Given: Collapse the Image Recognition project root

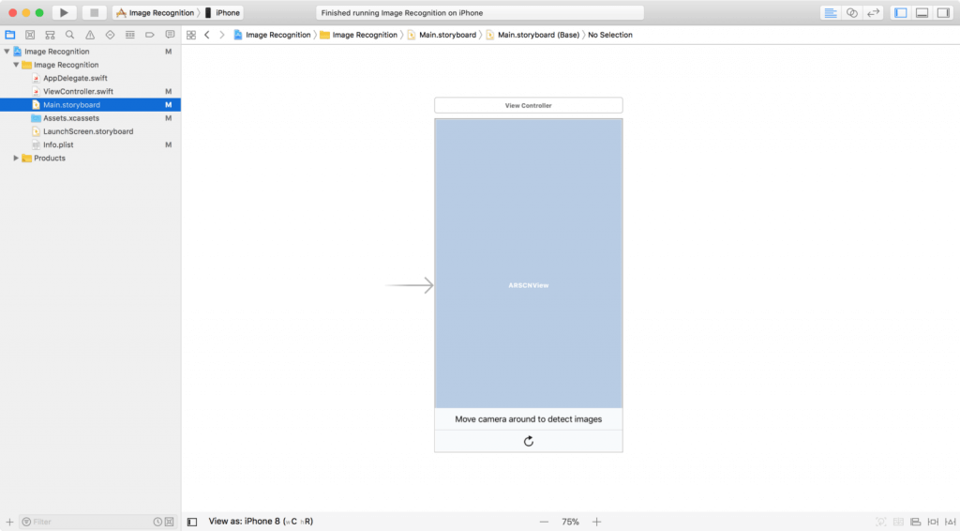Looking at the screenshot, I should click(7, 52).
